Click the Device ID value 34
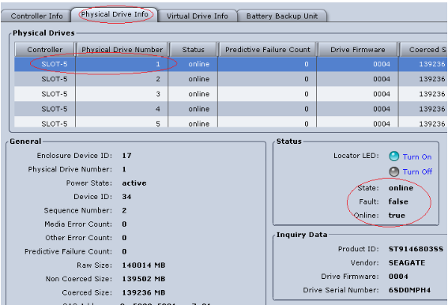Viewport: 448px width, 305px height. click(126, 197)
